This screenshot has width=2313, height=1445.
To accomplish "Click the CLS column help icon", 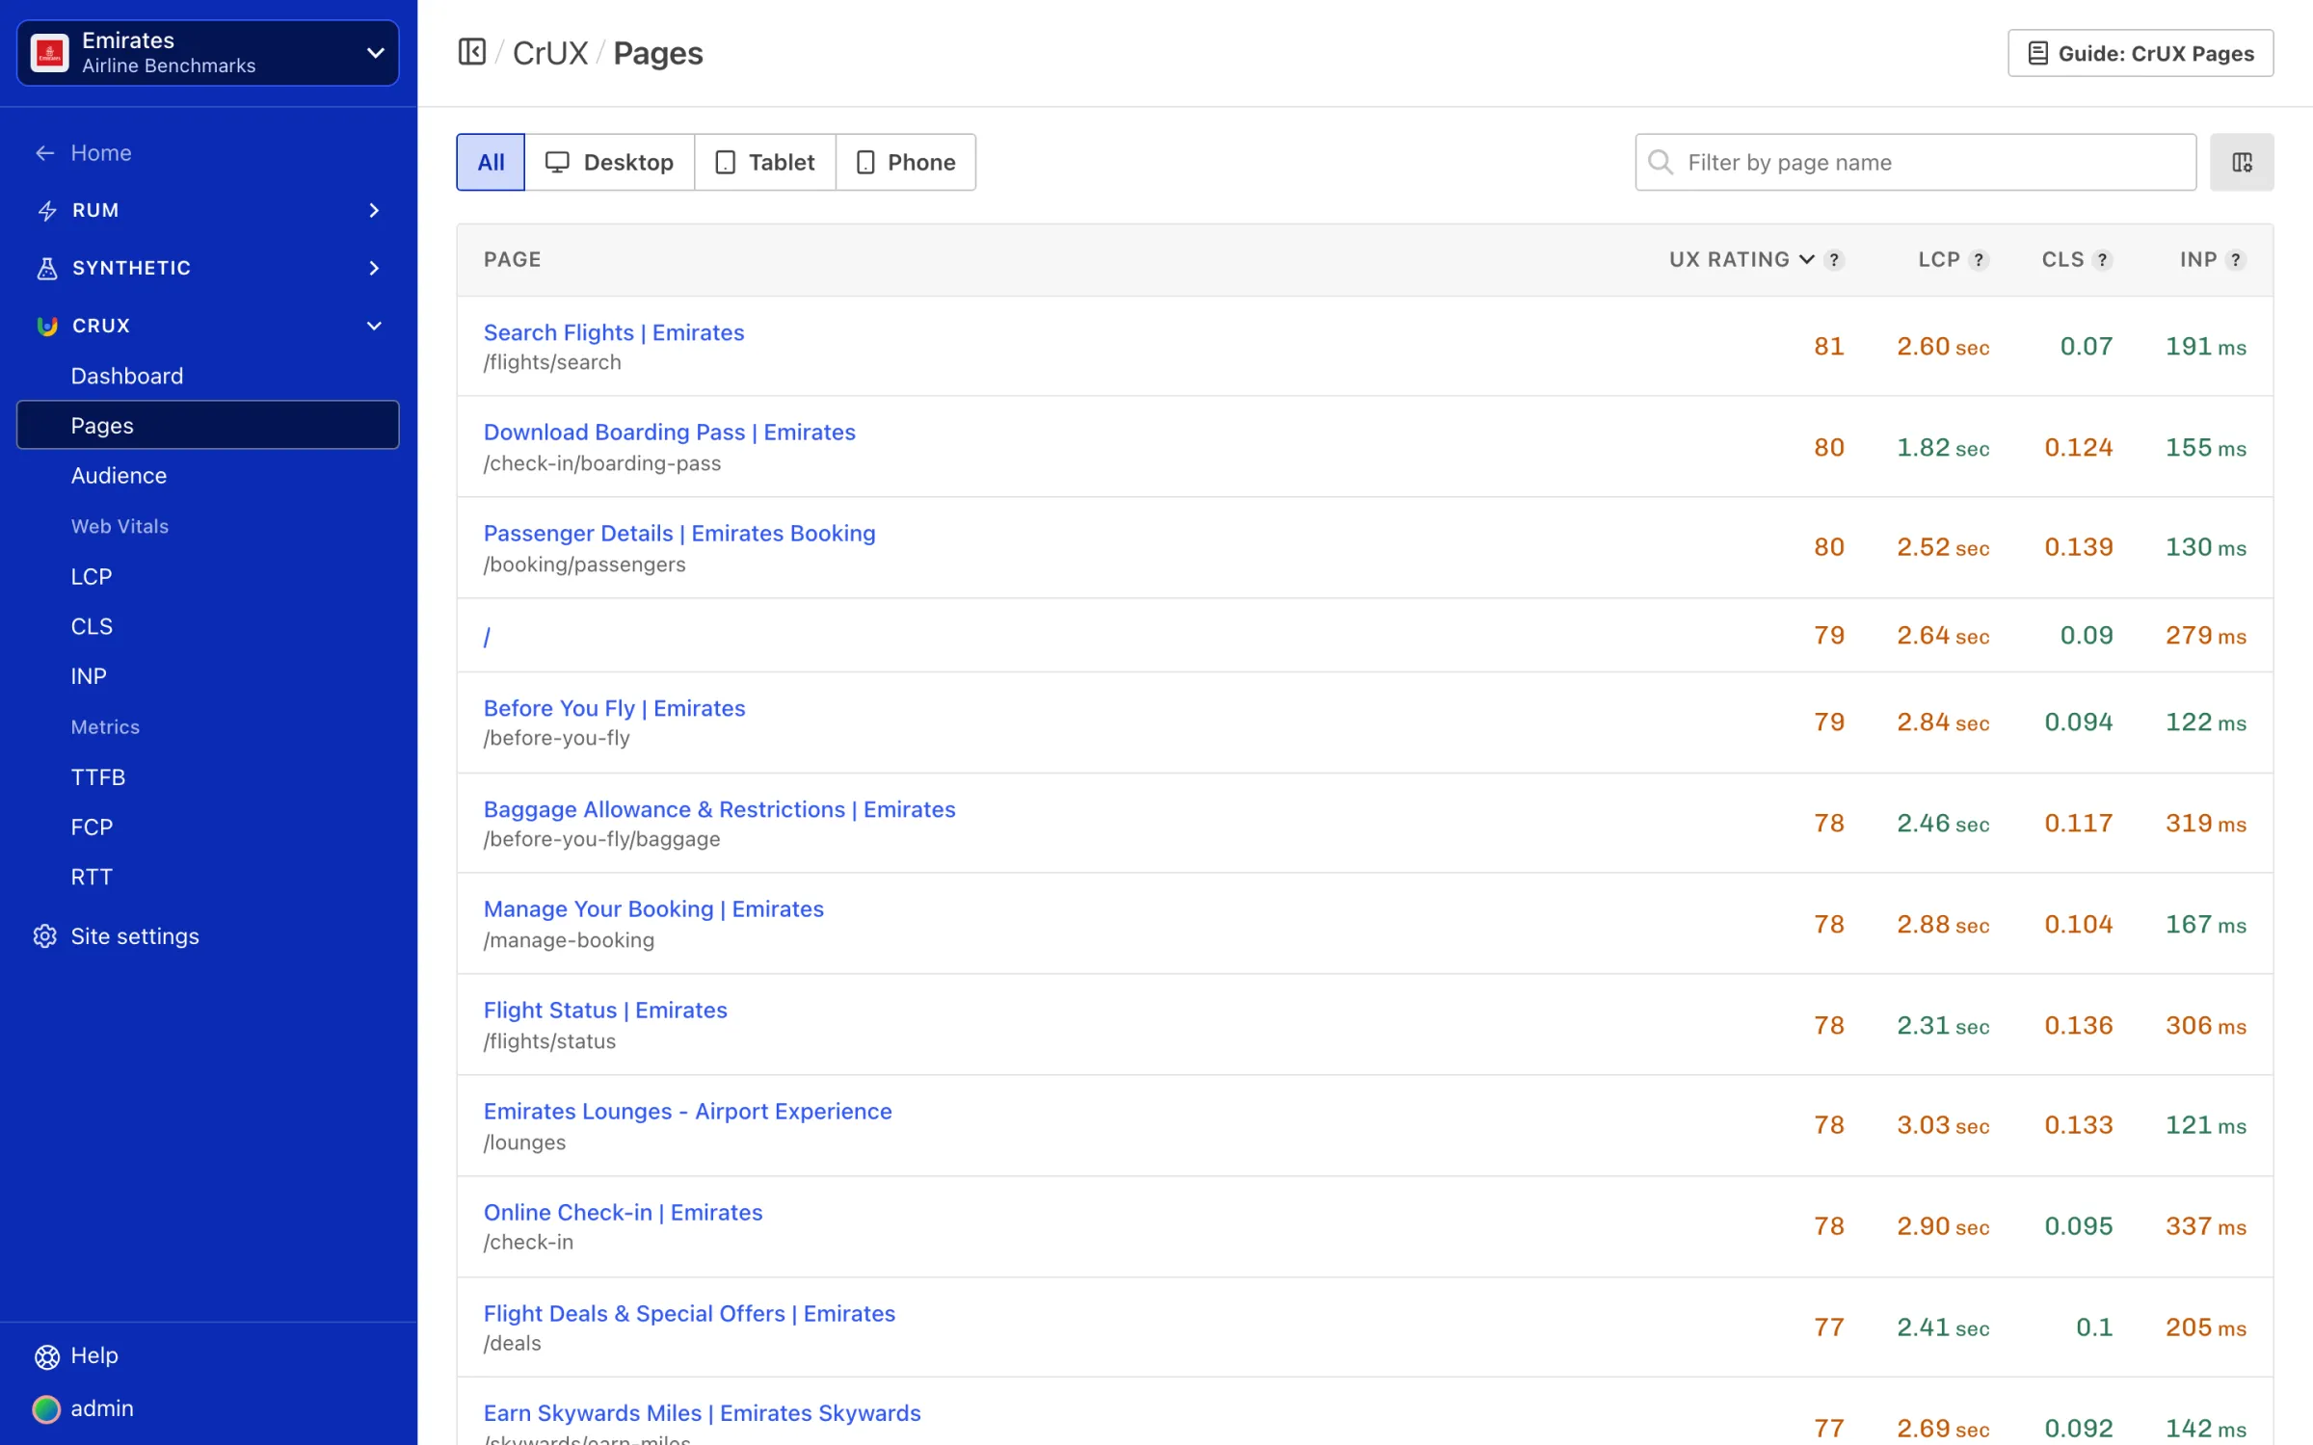I will [x=2103, y=260].
